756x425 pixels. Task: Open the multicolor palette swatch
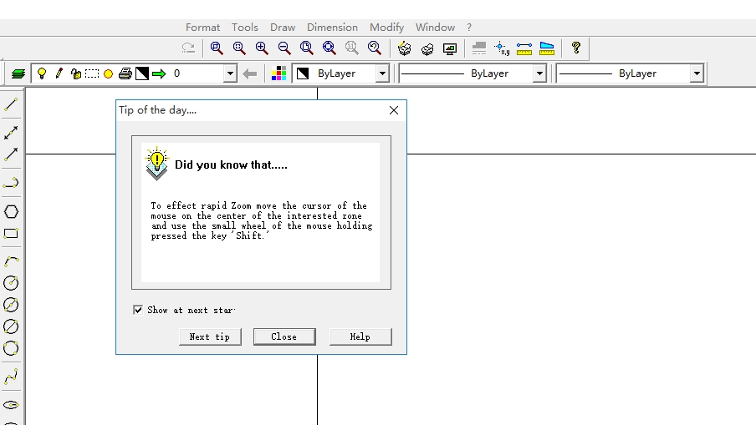tap(279, 73)
